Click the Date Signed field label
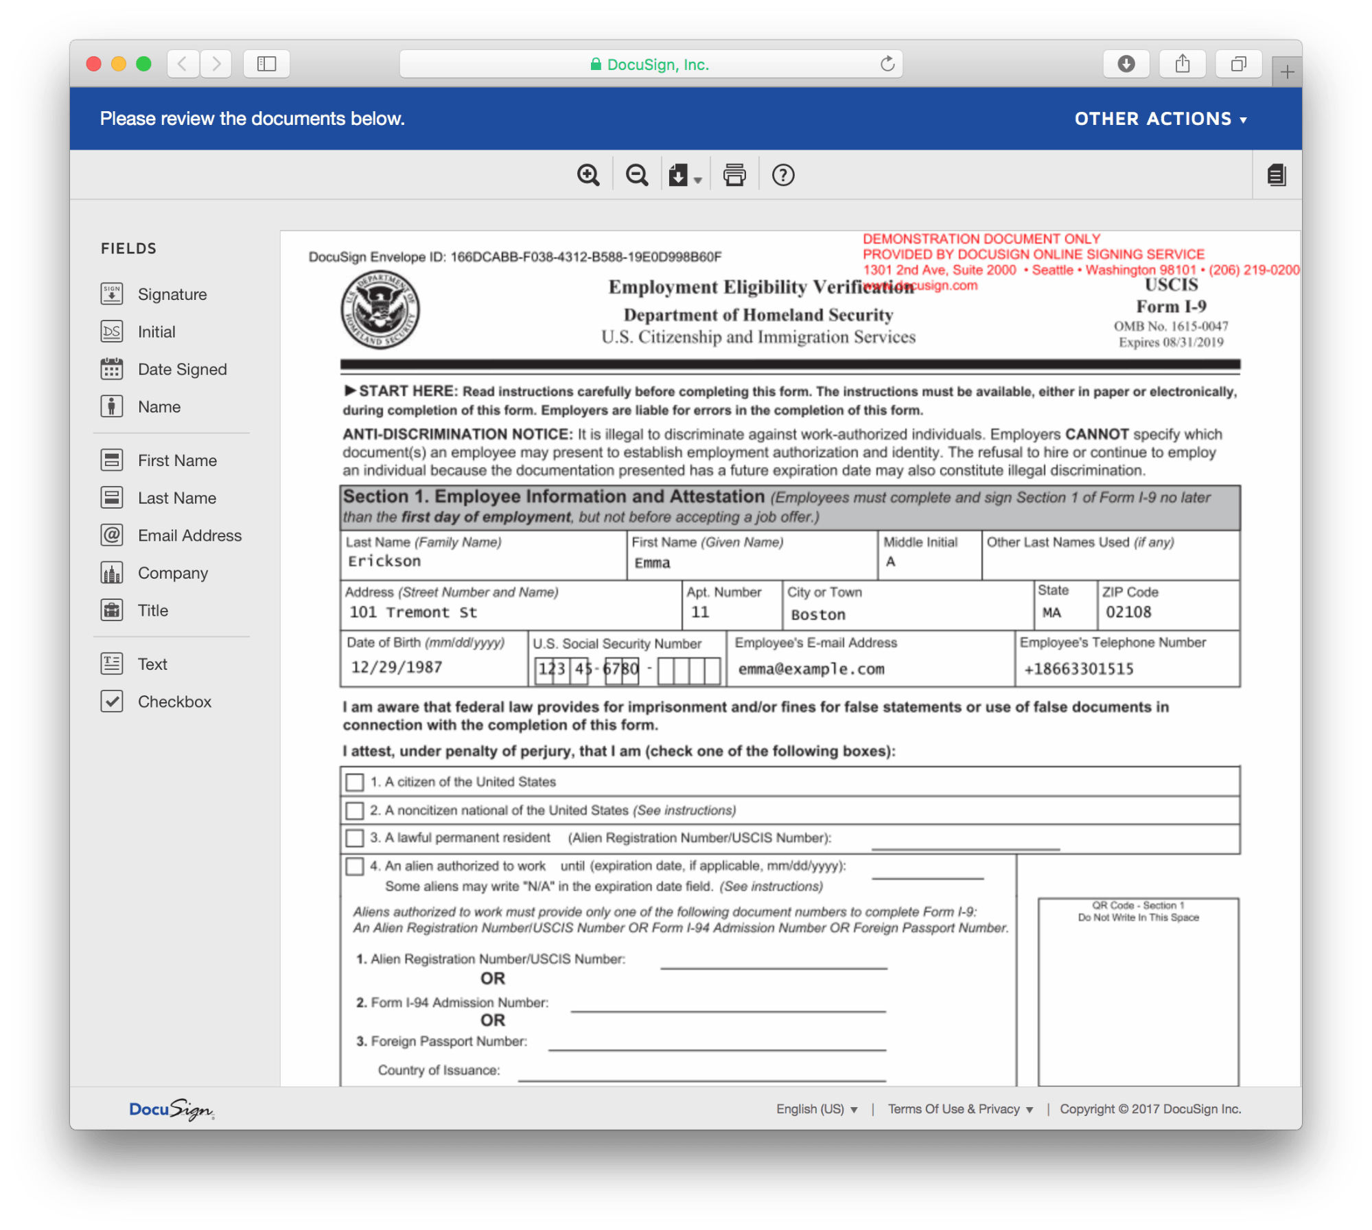1372x1230 pixels. pyautogui.click(x=183, y=369)
